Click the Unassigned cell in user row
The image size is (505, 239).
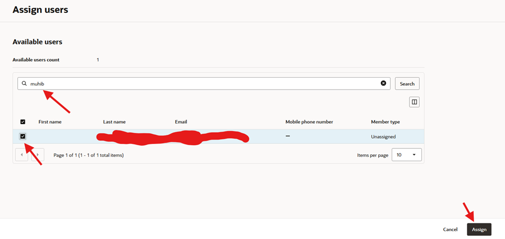[x=385, y=137]
